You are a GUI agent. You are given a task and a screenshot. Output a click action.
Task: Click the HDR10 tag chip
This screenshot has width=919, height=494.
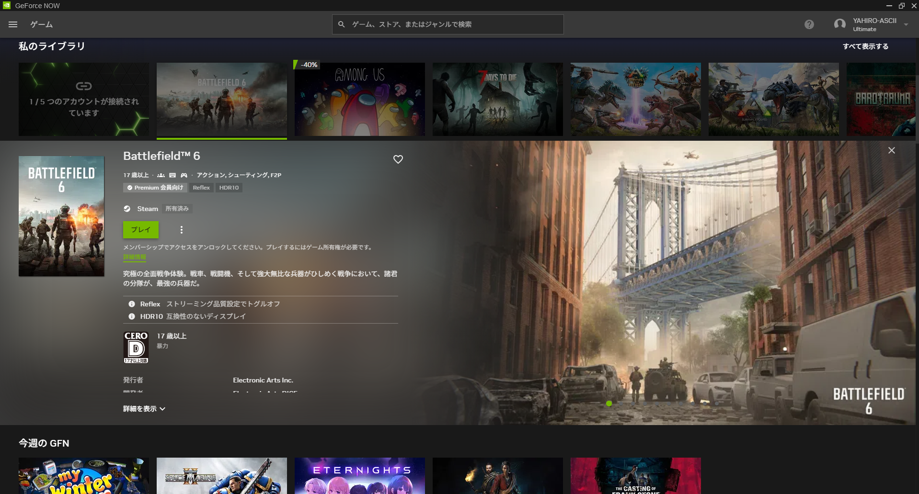click(229, 188)
